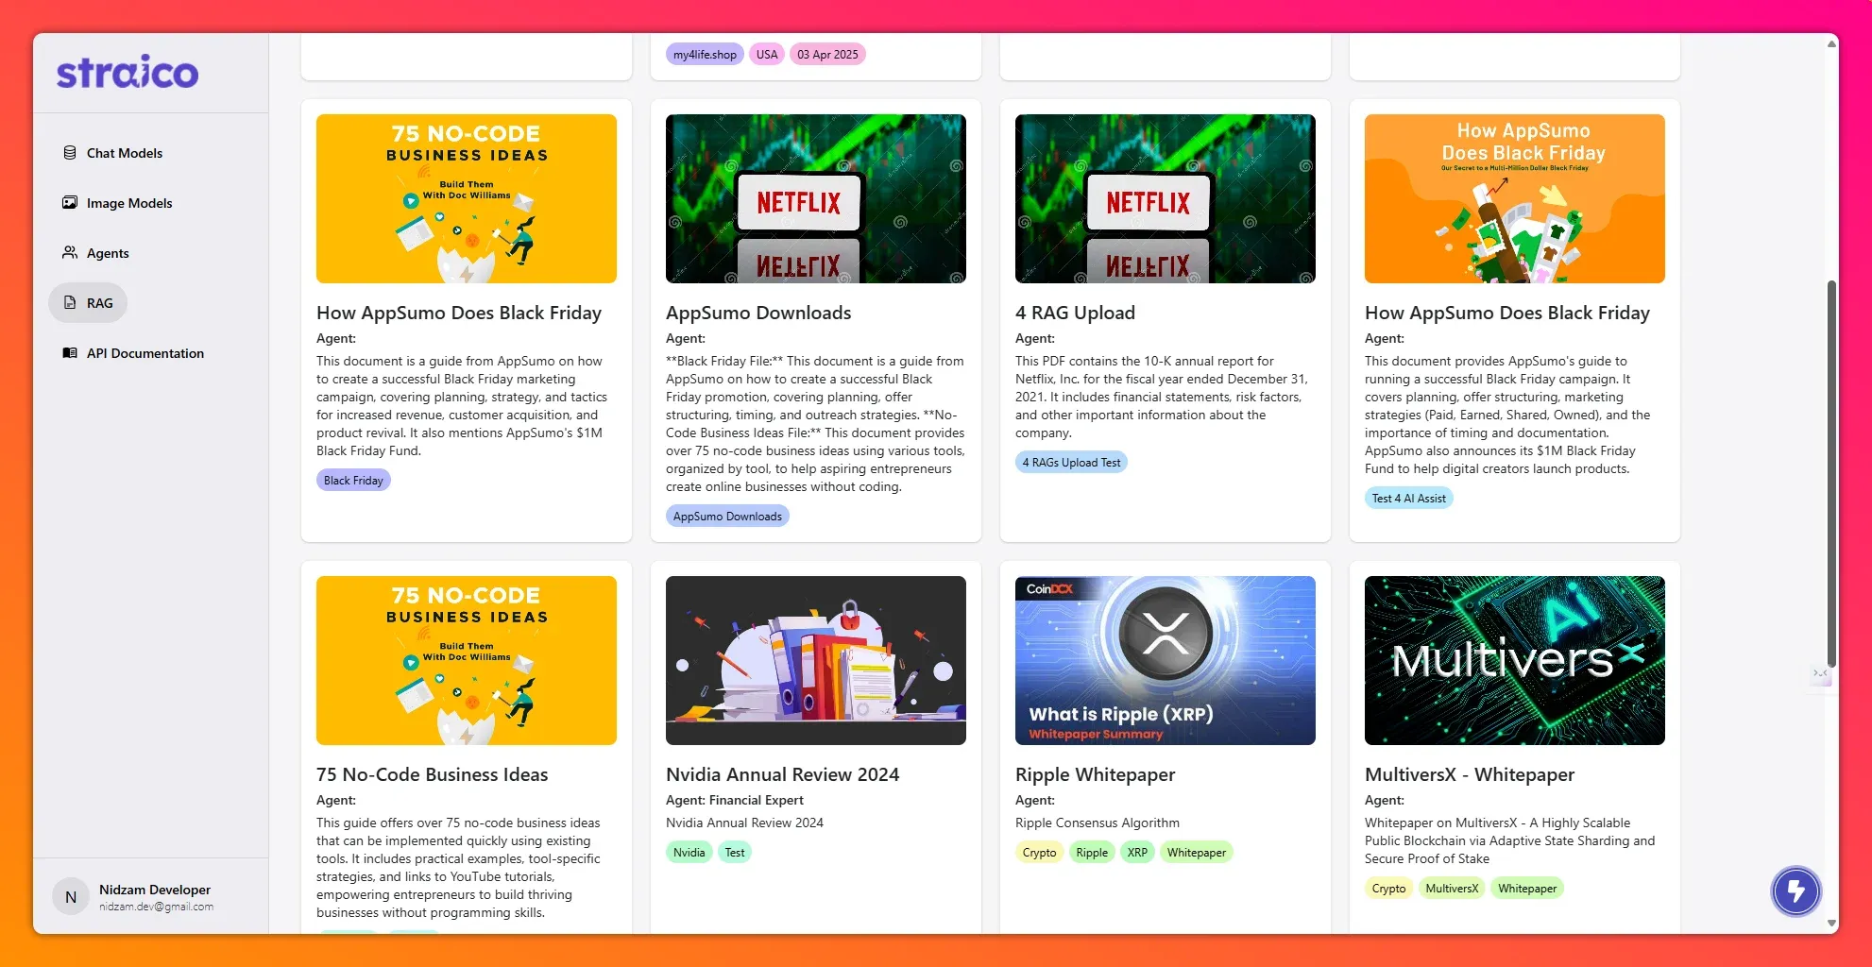Click the Chat Models database icon
Screen dimensions: 1872x967
pos(70,153)
